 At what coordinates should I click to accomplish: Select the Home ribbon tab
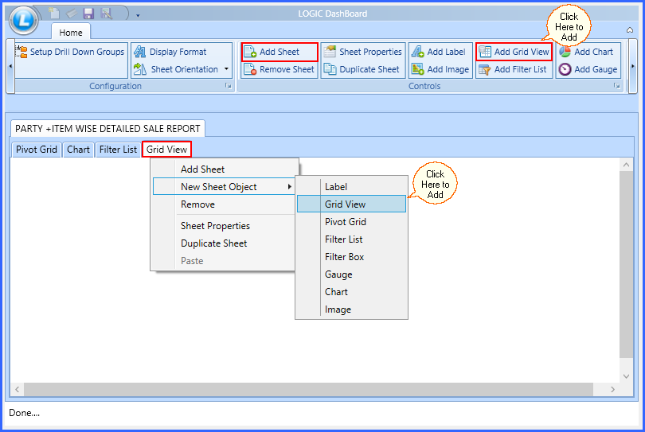pos(71,33)
